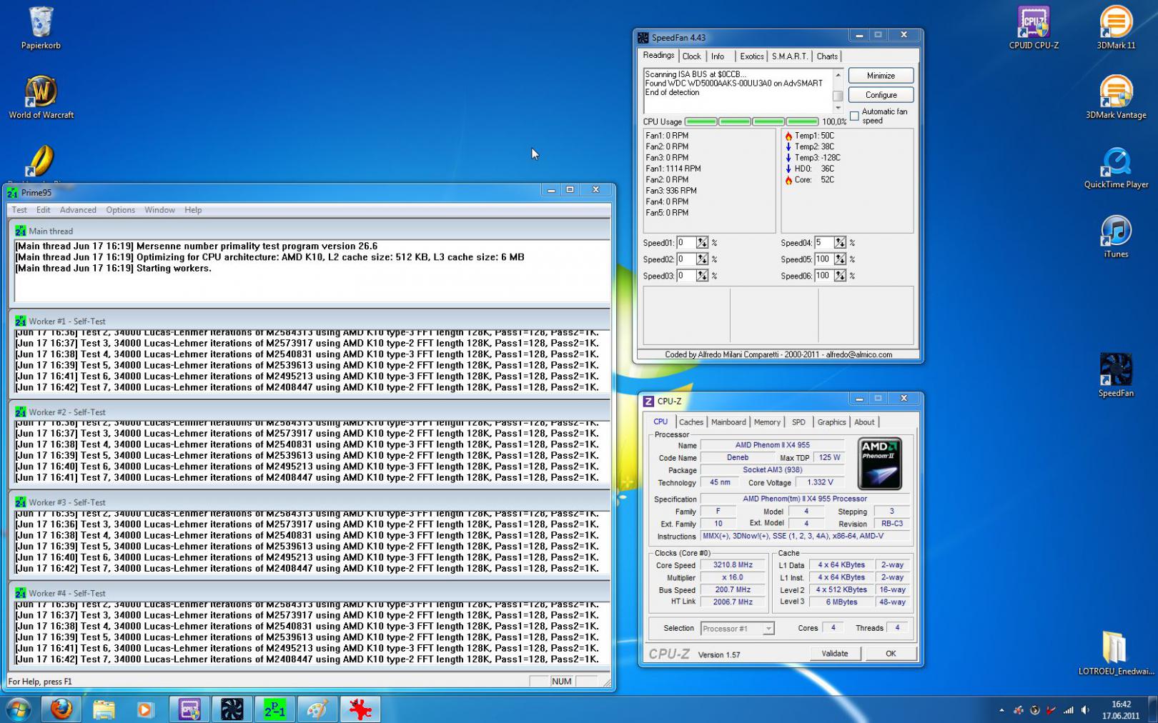
Task: Click the Configure button in SpeedFan
Action: coord(881,95)
